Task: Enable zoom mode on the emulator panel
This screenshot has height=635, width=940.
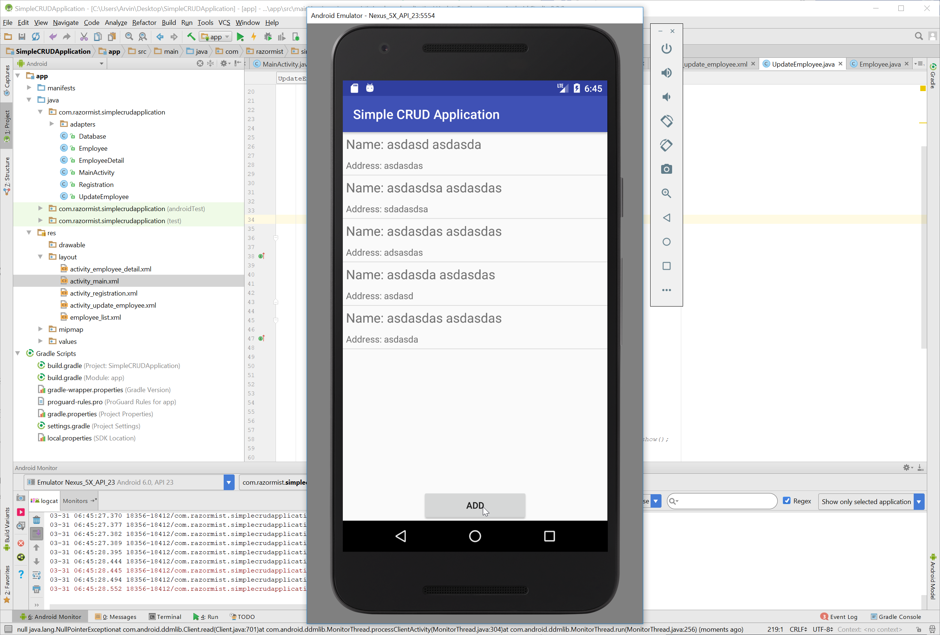Action: click(x=666, y=193)
